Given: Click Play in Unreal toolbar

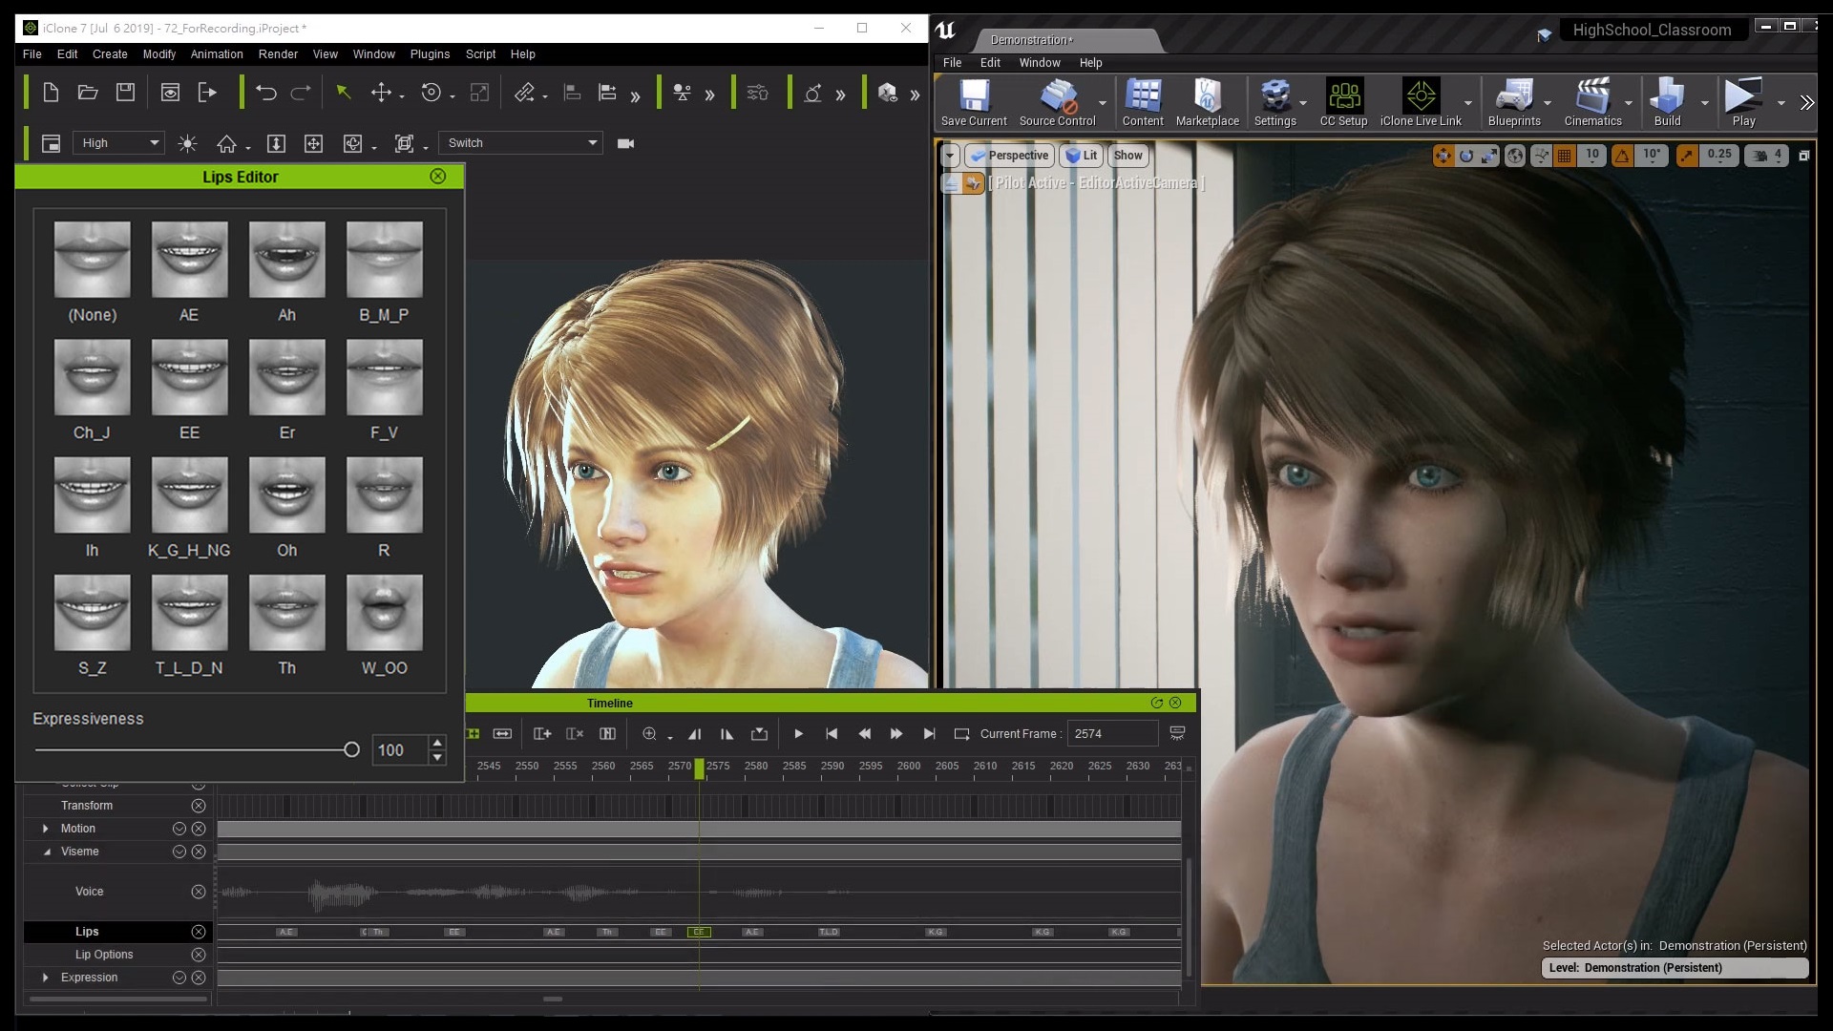Looking at the screenshot, I should click(1743, 102).
